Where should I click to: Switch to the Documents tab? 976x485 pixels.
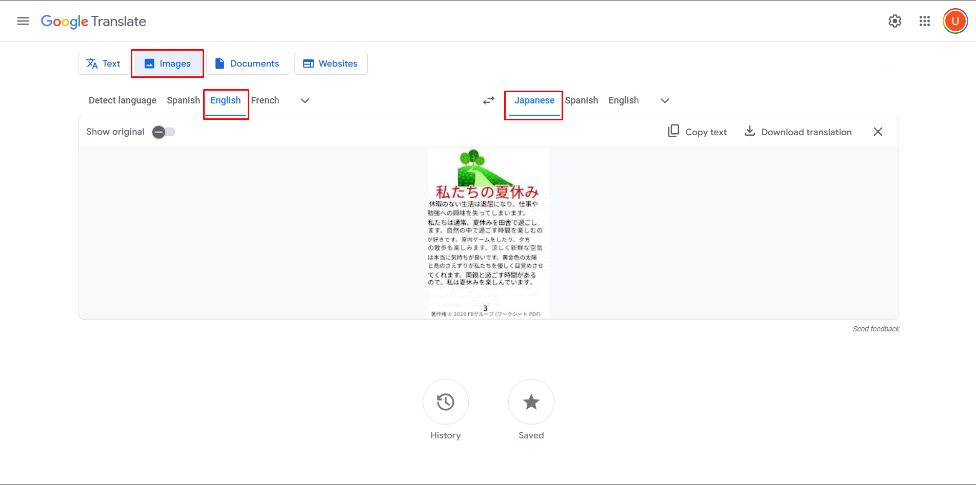click(x=248, y=63)
